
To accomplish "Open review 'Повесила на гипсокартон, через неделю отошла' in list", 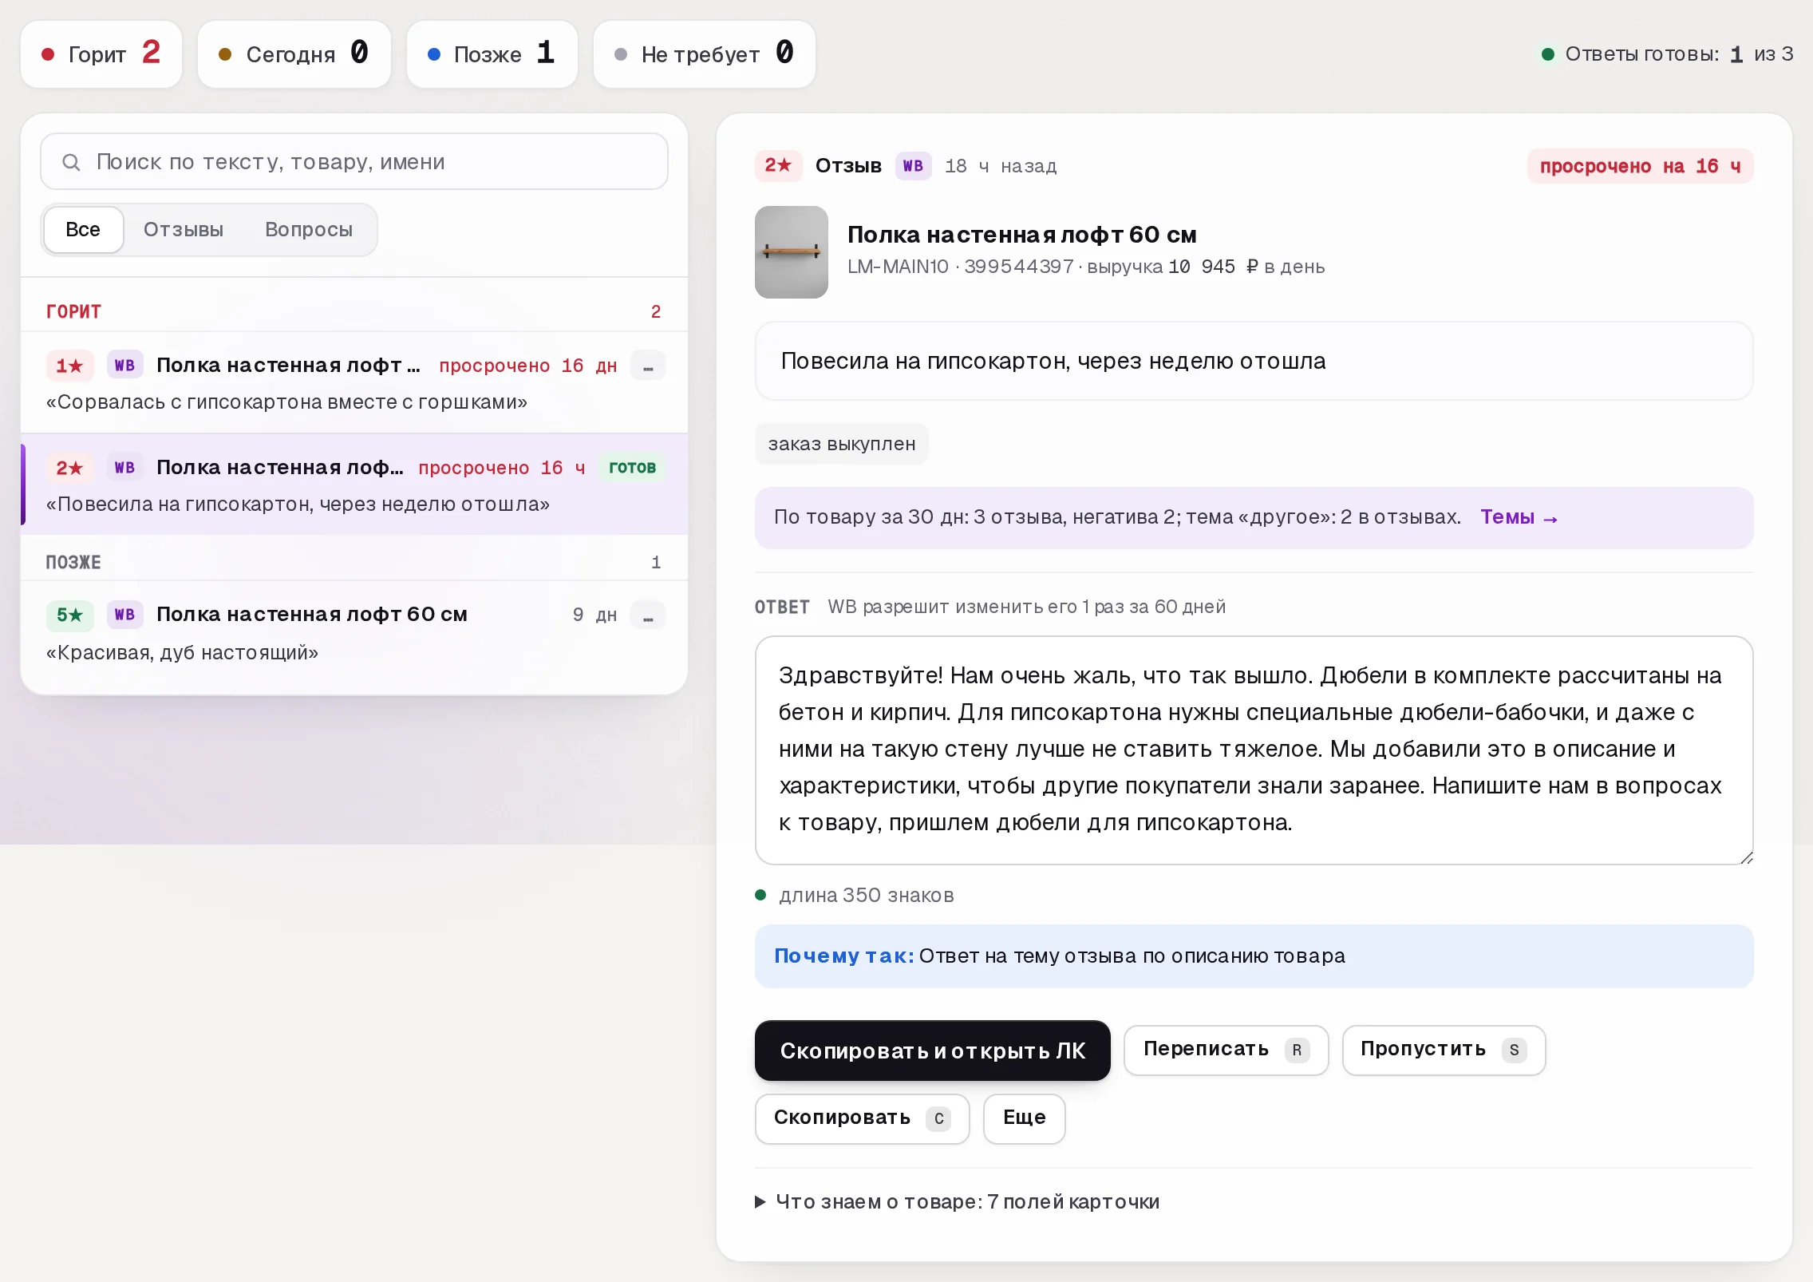I will 354,485.
